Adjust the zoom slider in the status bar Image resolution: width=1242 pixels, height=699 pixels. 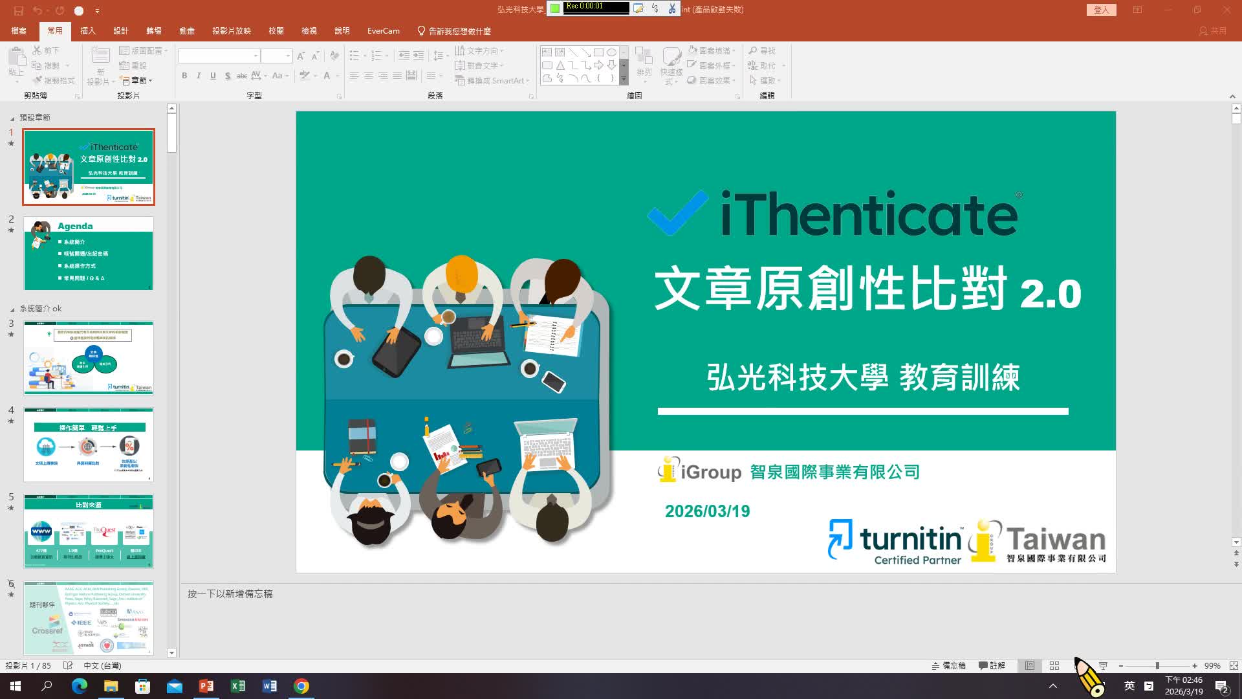(1158, 665)
